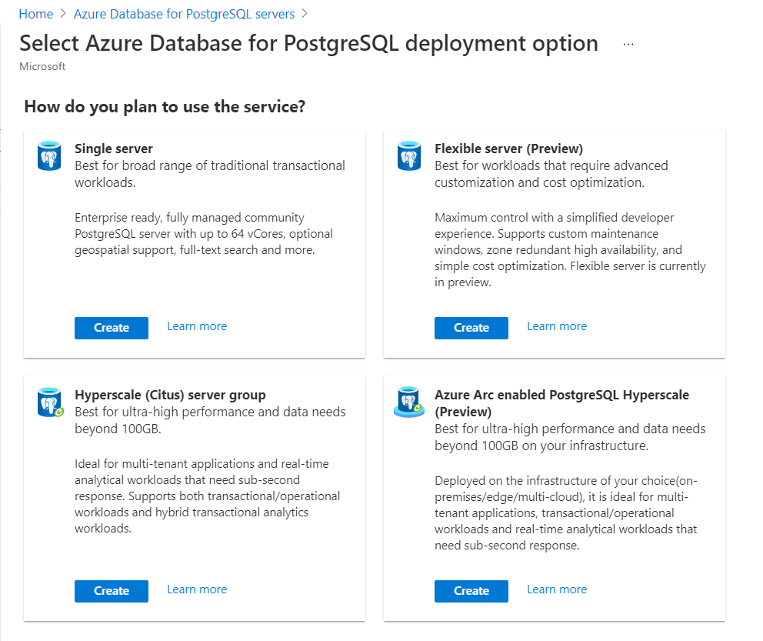Click the Flexible server PostgreSQL icon

[x=409, y=155]
